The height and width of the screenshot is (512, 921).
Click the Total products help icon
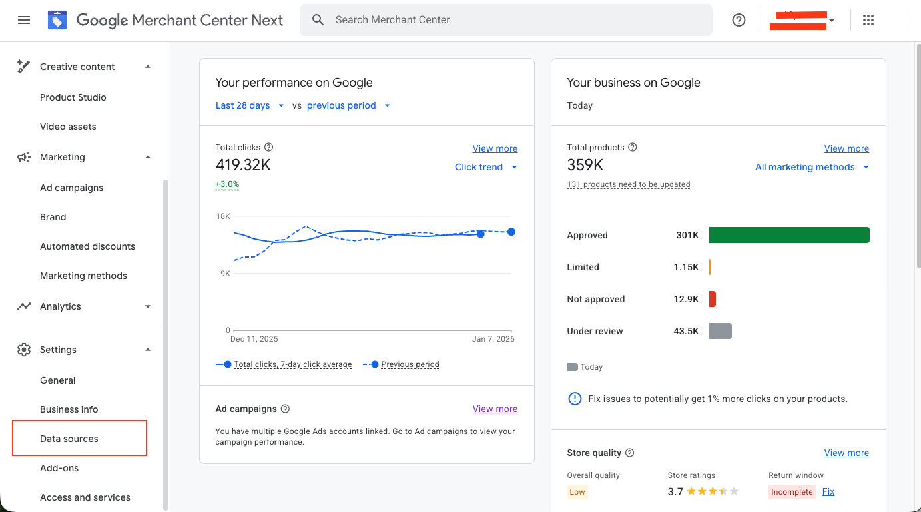[x=633, y=148]
